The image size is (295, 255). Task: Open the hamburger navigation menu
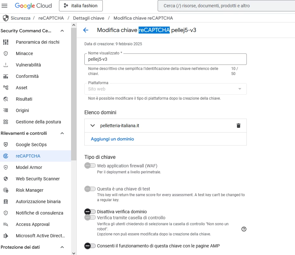click(4, 6)
